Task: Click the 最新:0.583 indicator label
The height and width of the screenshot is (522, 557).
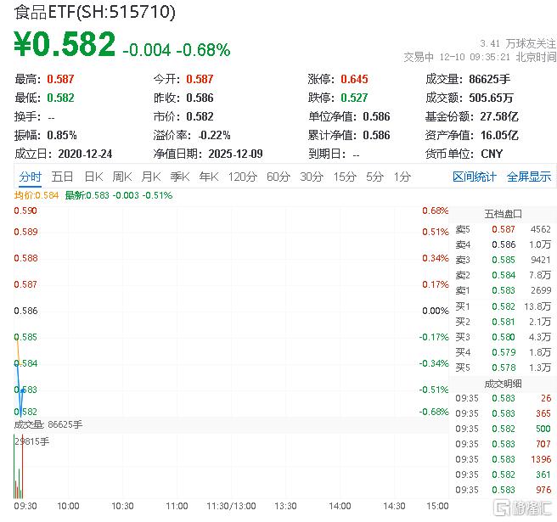Action: pos(119,195)
